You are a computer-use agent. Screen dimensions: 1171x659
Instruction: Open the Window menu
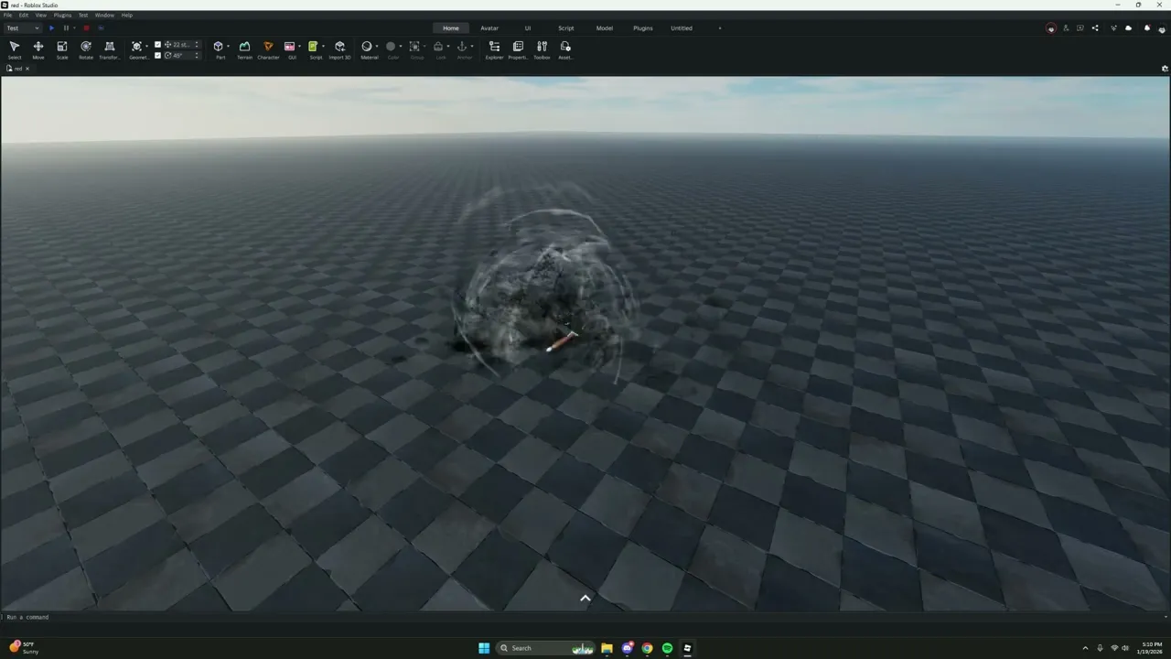tap(104, 16)
